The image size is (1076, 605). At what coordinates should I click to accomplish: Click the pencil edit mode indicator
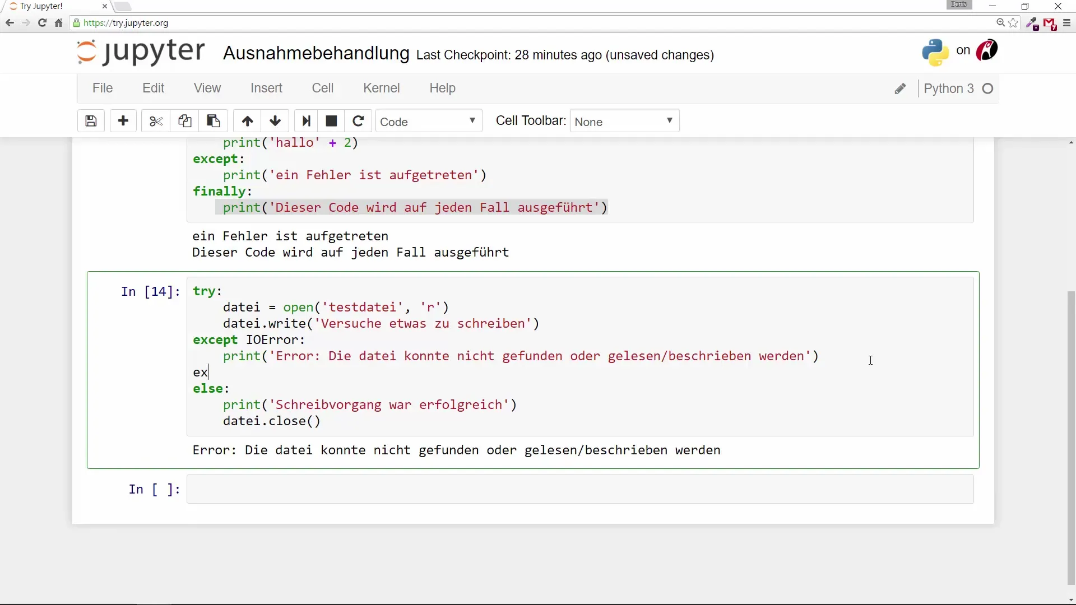point(900,89)
